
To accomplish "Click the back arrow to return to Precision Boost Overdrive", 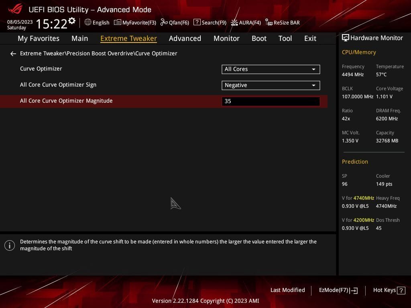I will (x=13, y=53).
